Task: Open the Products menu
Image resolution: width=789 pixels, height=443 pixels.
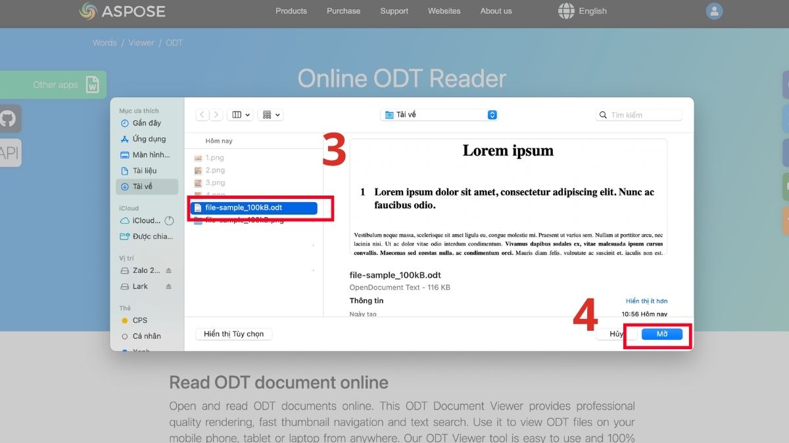Action: [x=291, y=11]
